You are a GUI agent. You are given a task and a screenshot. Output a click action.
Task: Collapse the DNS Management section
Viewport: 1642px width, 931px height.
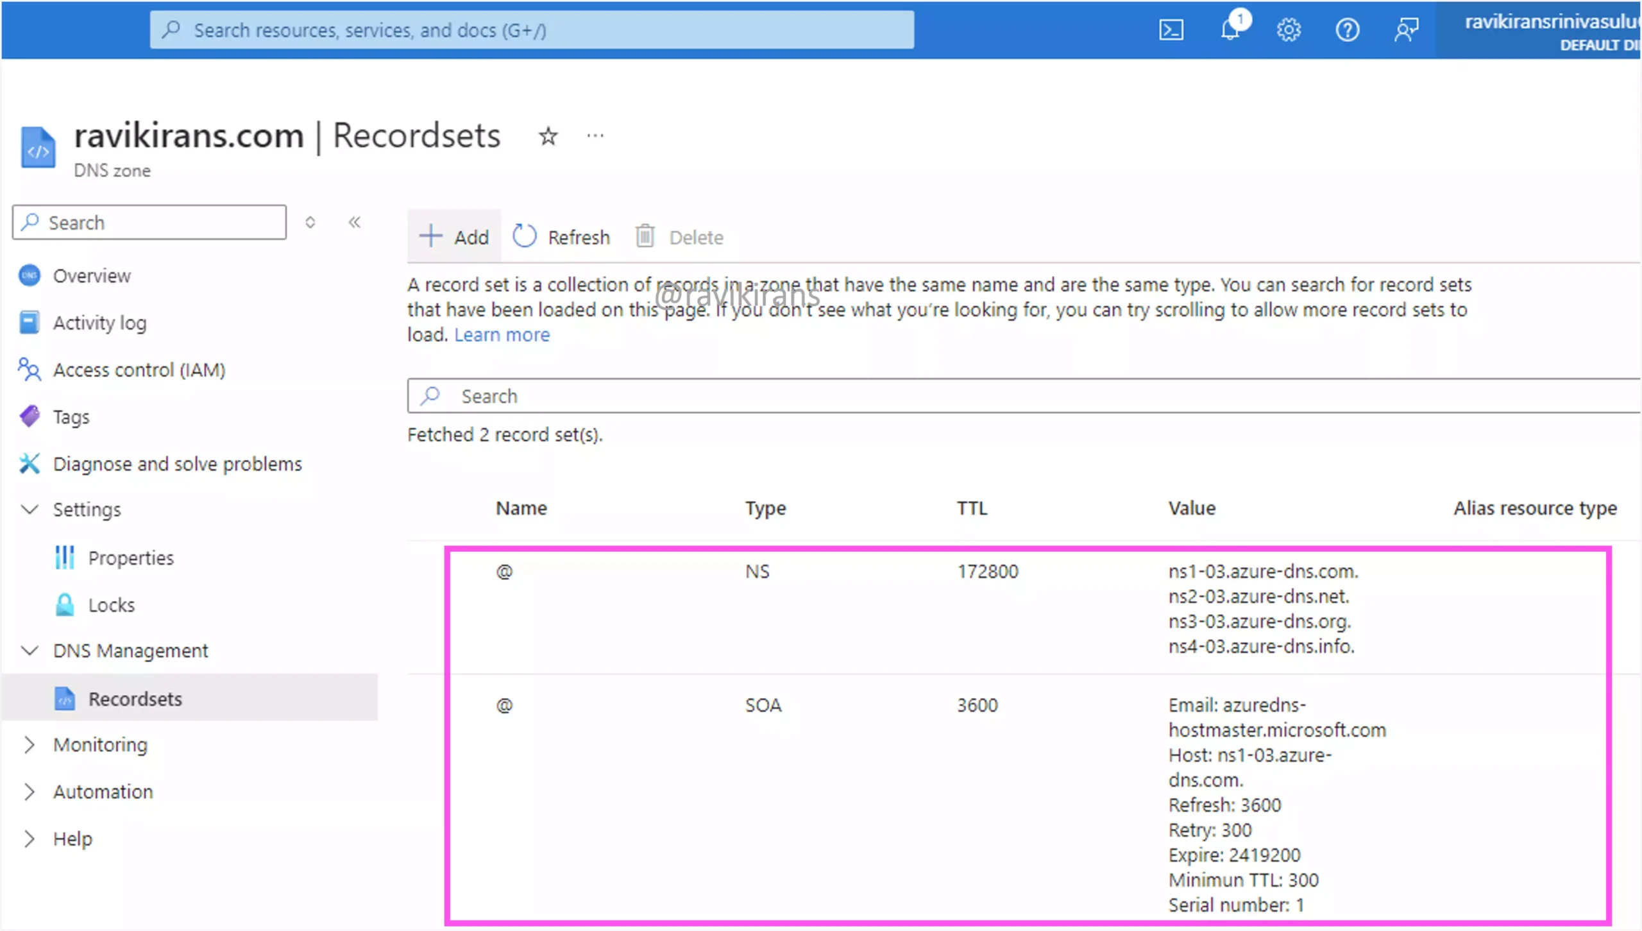(30, 651)
